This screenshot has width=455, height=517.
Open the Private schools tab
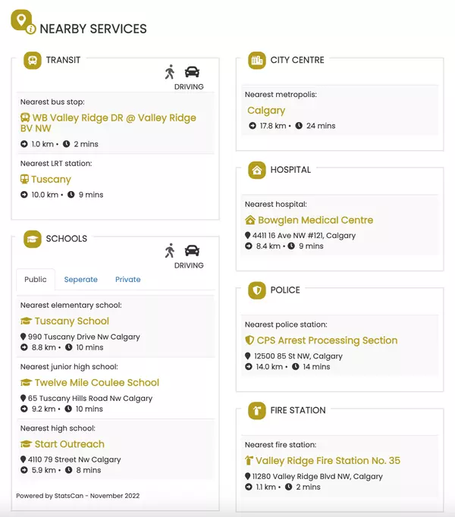coord(127,279)
